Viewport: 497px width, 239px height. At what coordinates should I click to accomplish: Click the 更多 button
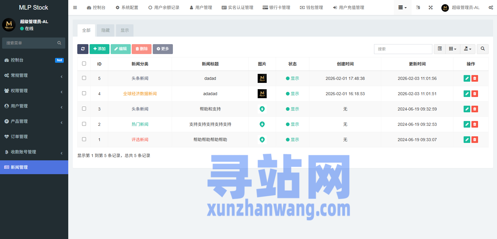pos(163,49)
